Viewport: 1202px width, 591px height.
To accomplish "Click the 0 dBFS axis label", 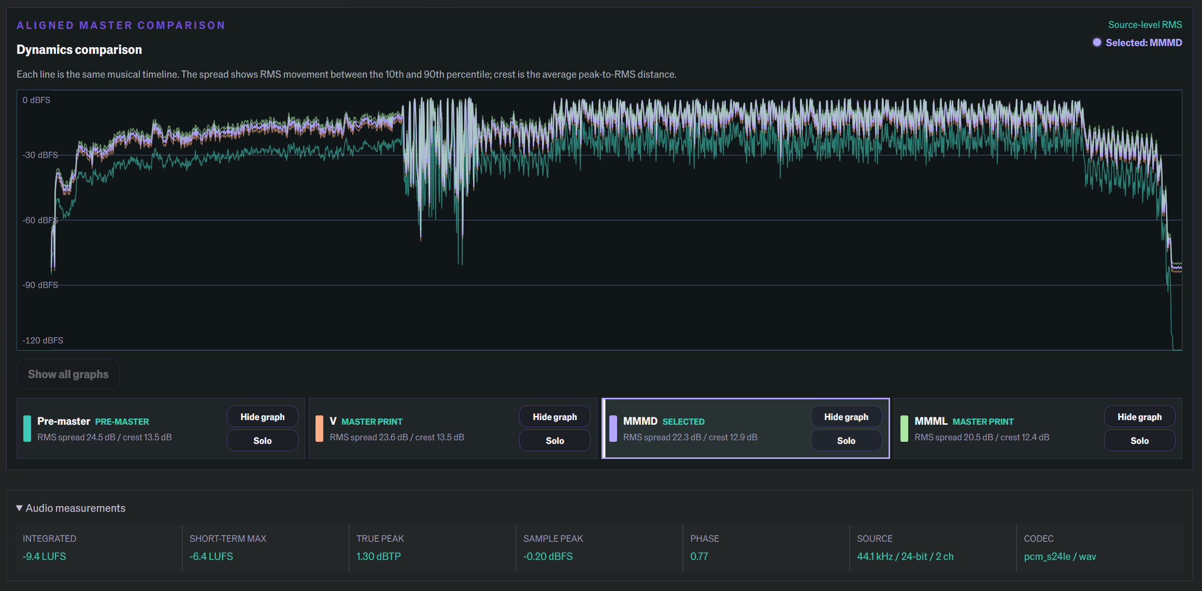I will click(x=36, y=100).
